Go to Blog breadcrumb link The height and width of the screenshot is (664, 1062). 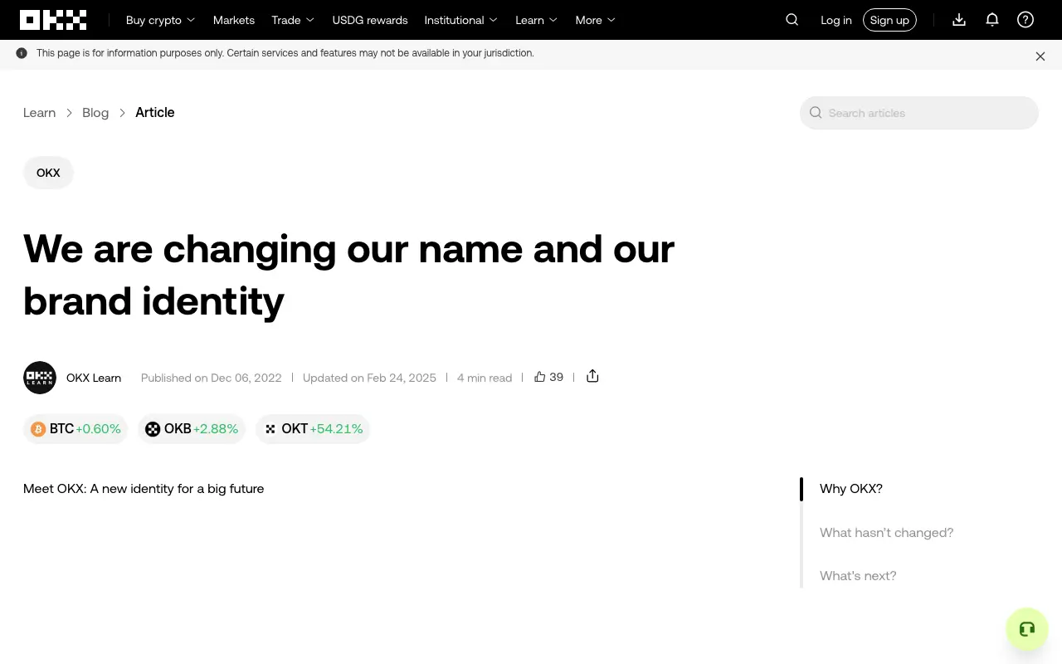point(95,113)
